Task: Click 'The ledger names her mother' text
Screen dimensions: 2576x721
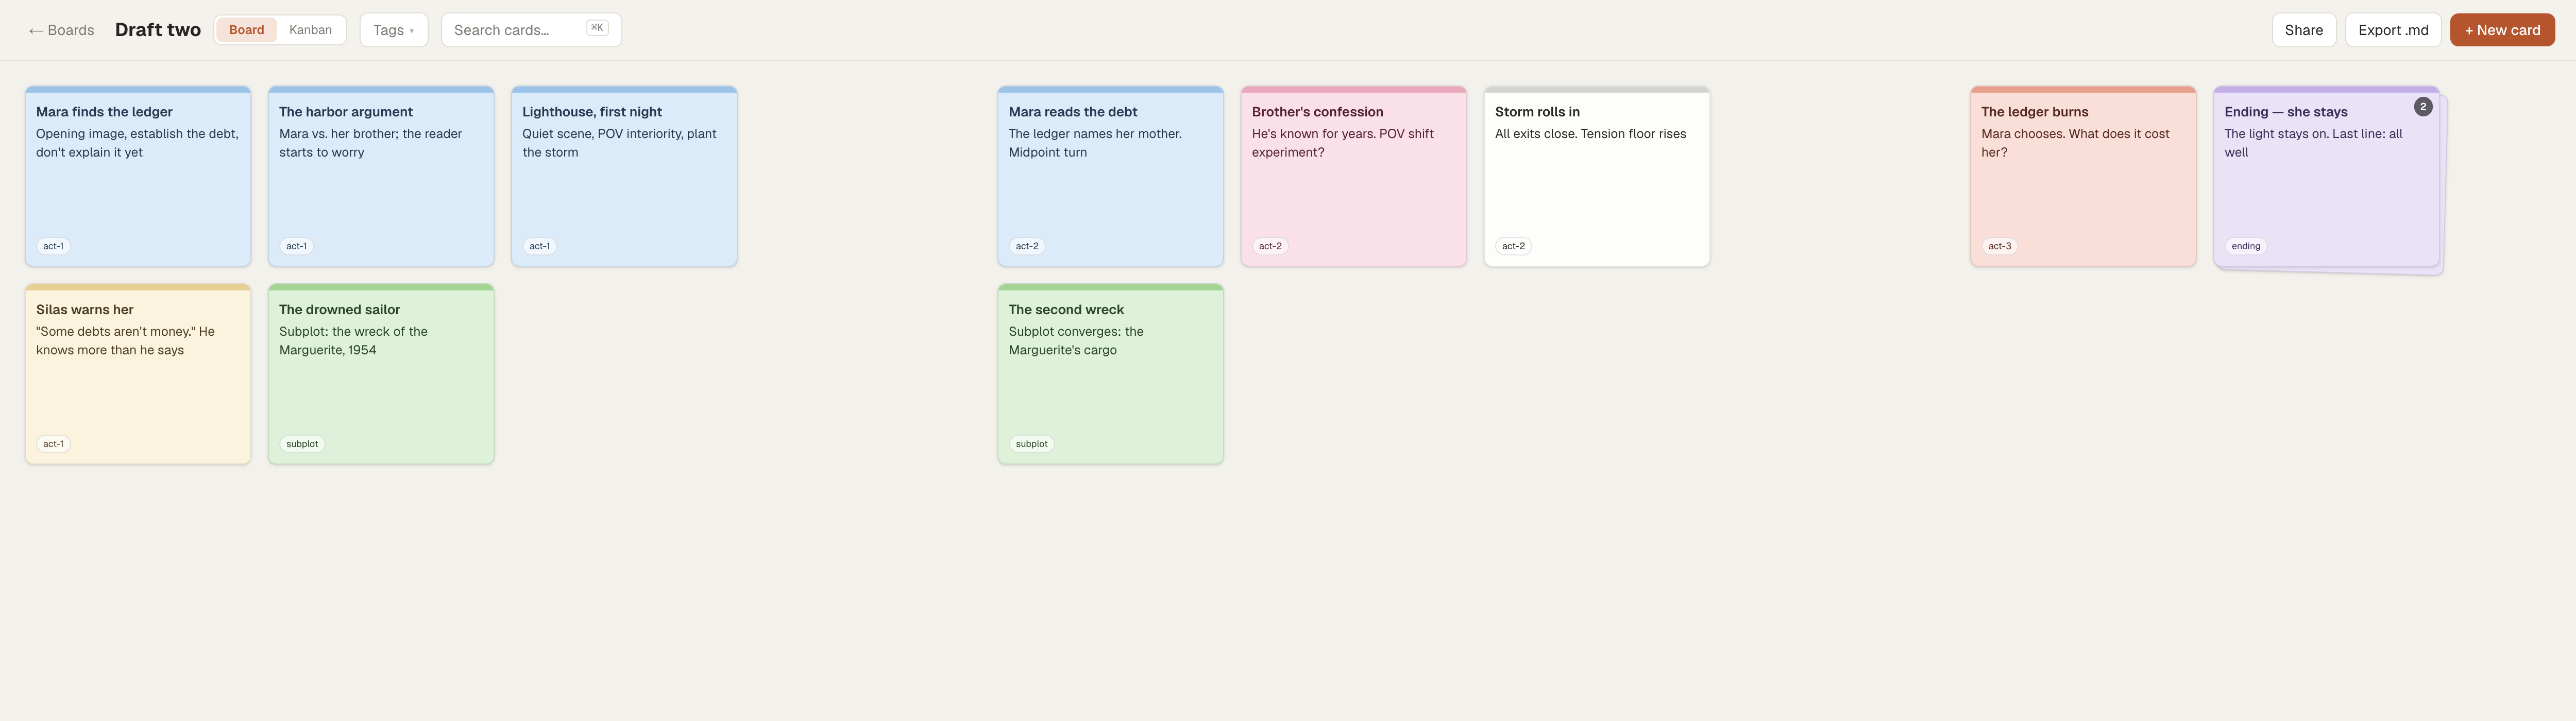Action: point(1095,134)
